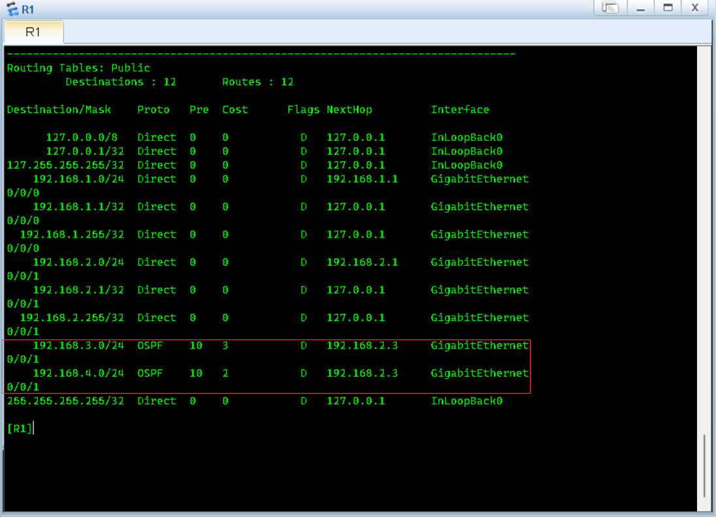Click the Pre column header

pyautogui.click(x=199, y=110)
